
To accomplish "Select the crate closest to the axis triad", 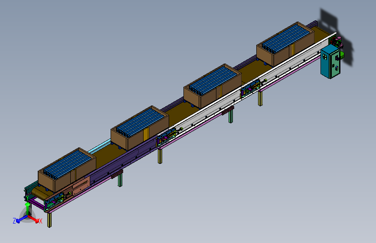I will tap(67, 170).
